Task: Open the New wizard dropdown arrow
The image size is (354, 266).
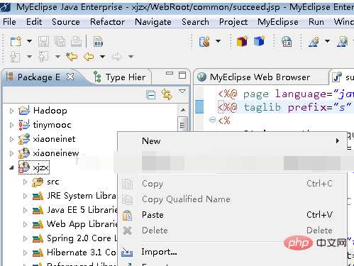Action: pos(29,41)
